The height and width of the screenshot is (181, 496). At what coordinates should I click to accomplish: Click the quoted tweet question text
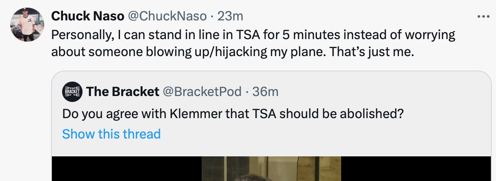[x=232, y=114]
